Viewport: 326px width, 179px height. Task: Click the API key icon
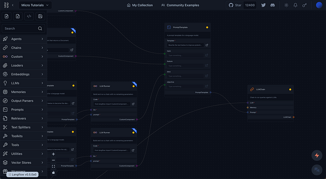(x=304, y=5)
